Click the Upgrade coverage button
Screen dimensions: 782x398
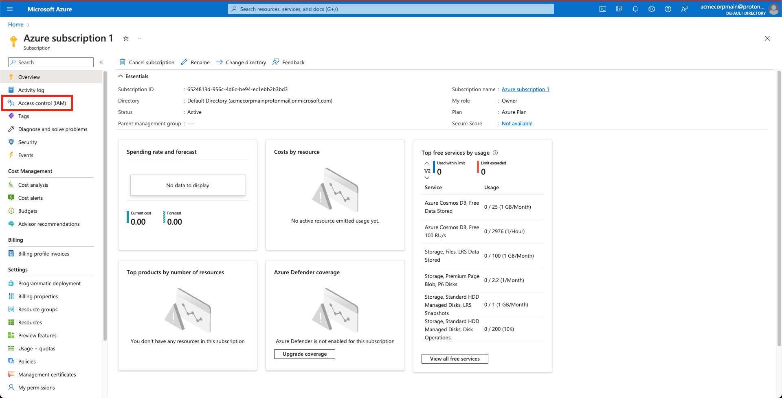[305, 354]
